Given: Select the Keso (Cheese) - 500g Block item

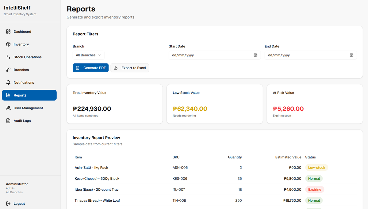Looking at the screenshot, I should [x=97, y=179].
